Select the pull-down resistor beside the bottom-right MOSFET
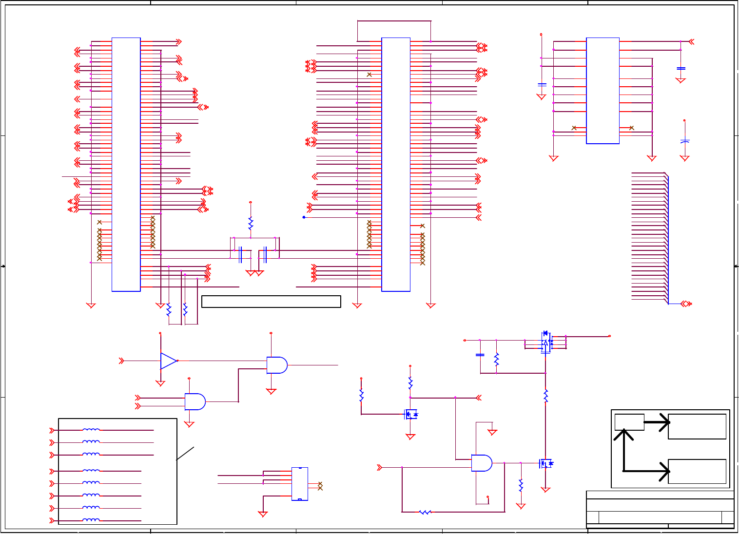The height and width of the screenshot is (534, 739). [x=521, y=485]
